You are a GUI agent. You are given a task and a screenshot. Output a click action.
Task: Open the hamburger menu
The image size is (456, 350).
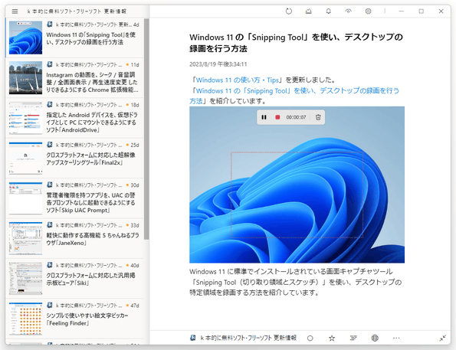coord(15,11)
